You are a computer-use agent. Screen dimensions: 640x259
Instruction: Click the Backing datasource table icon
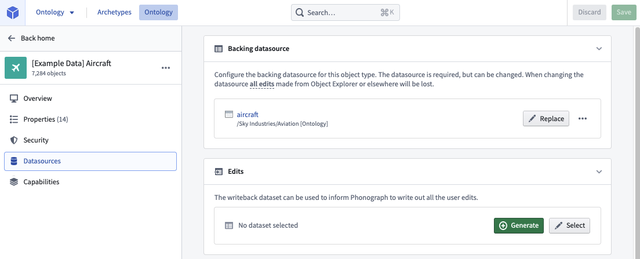click(x=219, y=49)
